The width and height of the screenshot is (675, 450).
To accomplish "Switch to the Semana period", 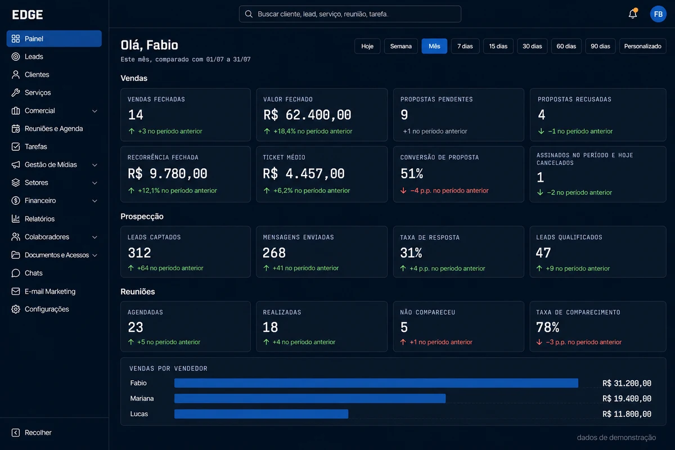I will click(x=401, y=46).
